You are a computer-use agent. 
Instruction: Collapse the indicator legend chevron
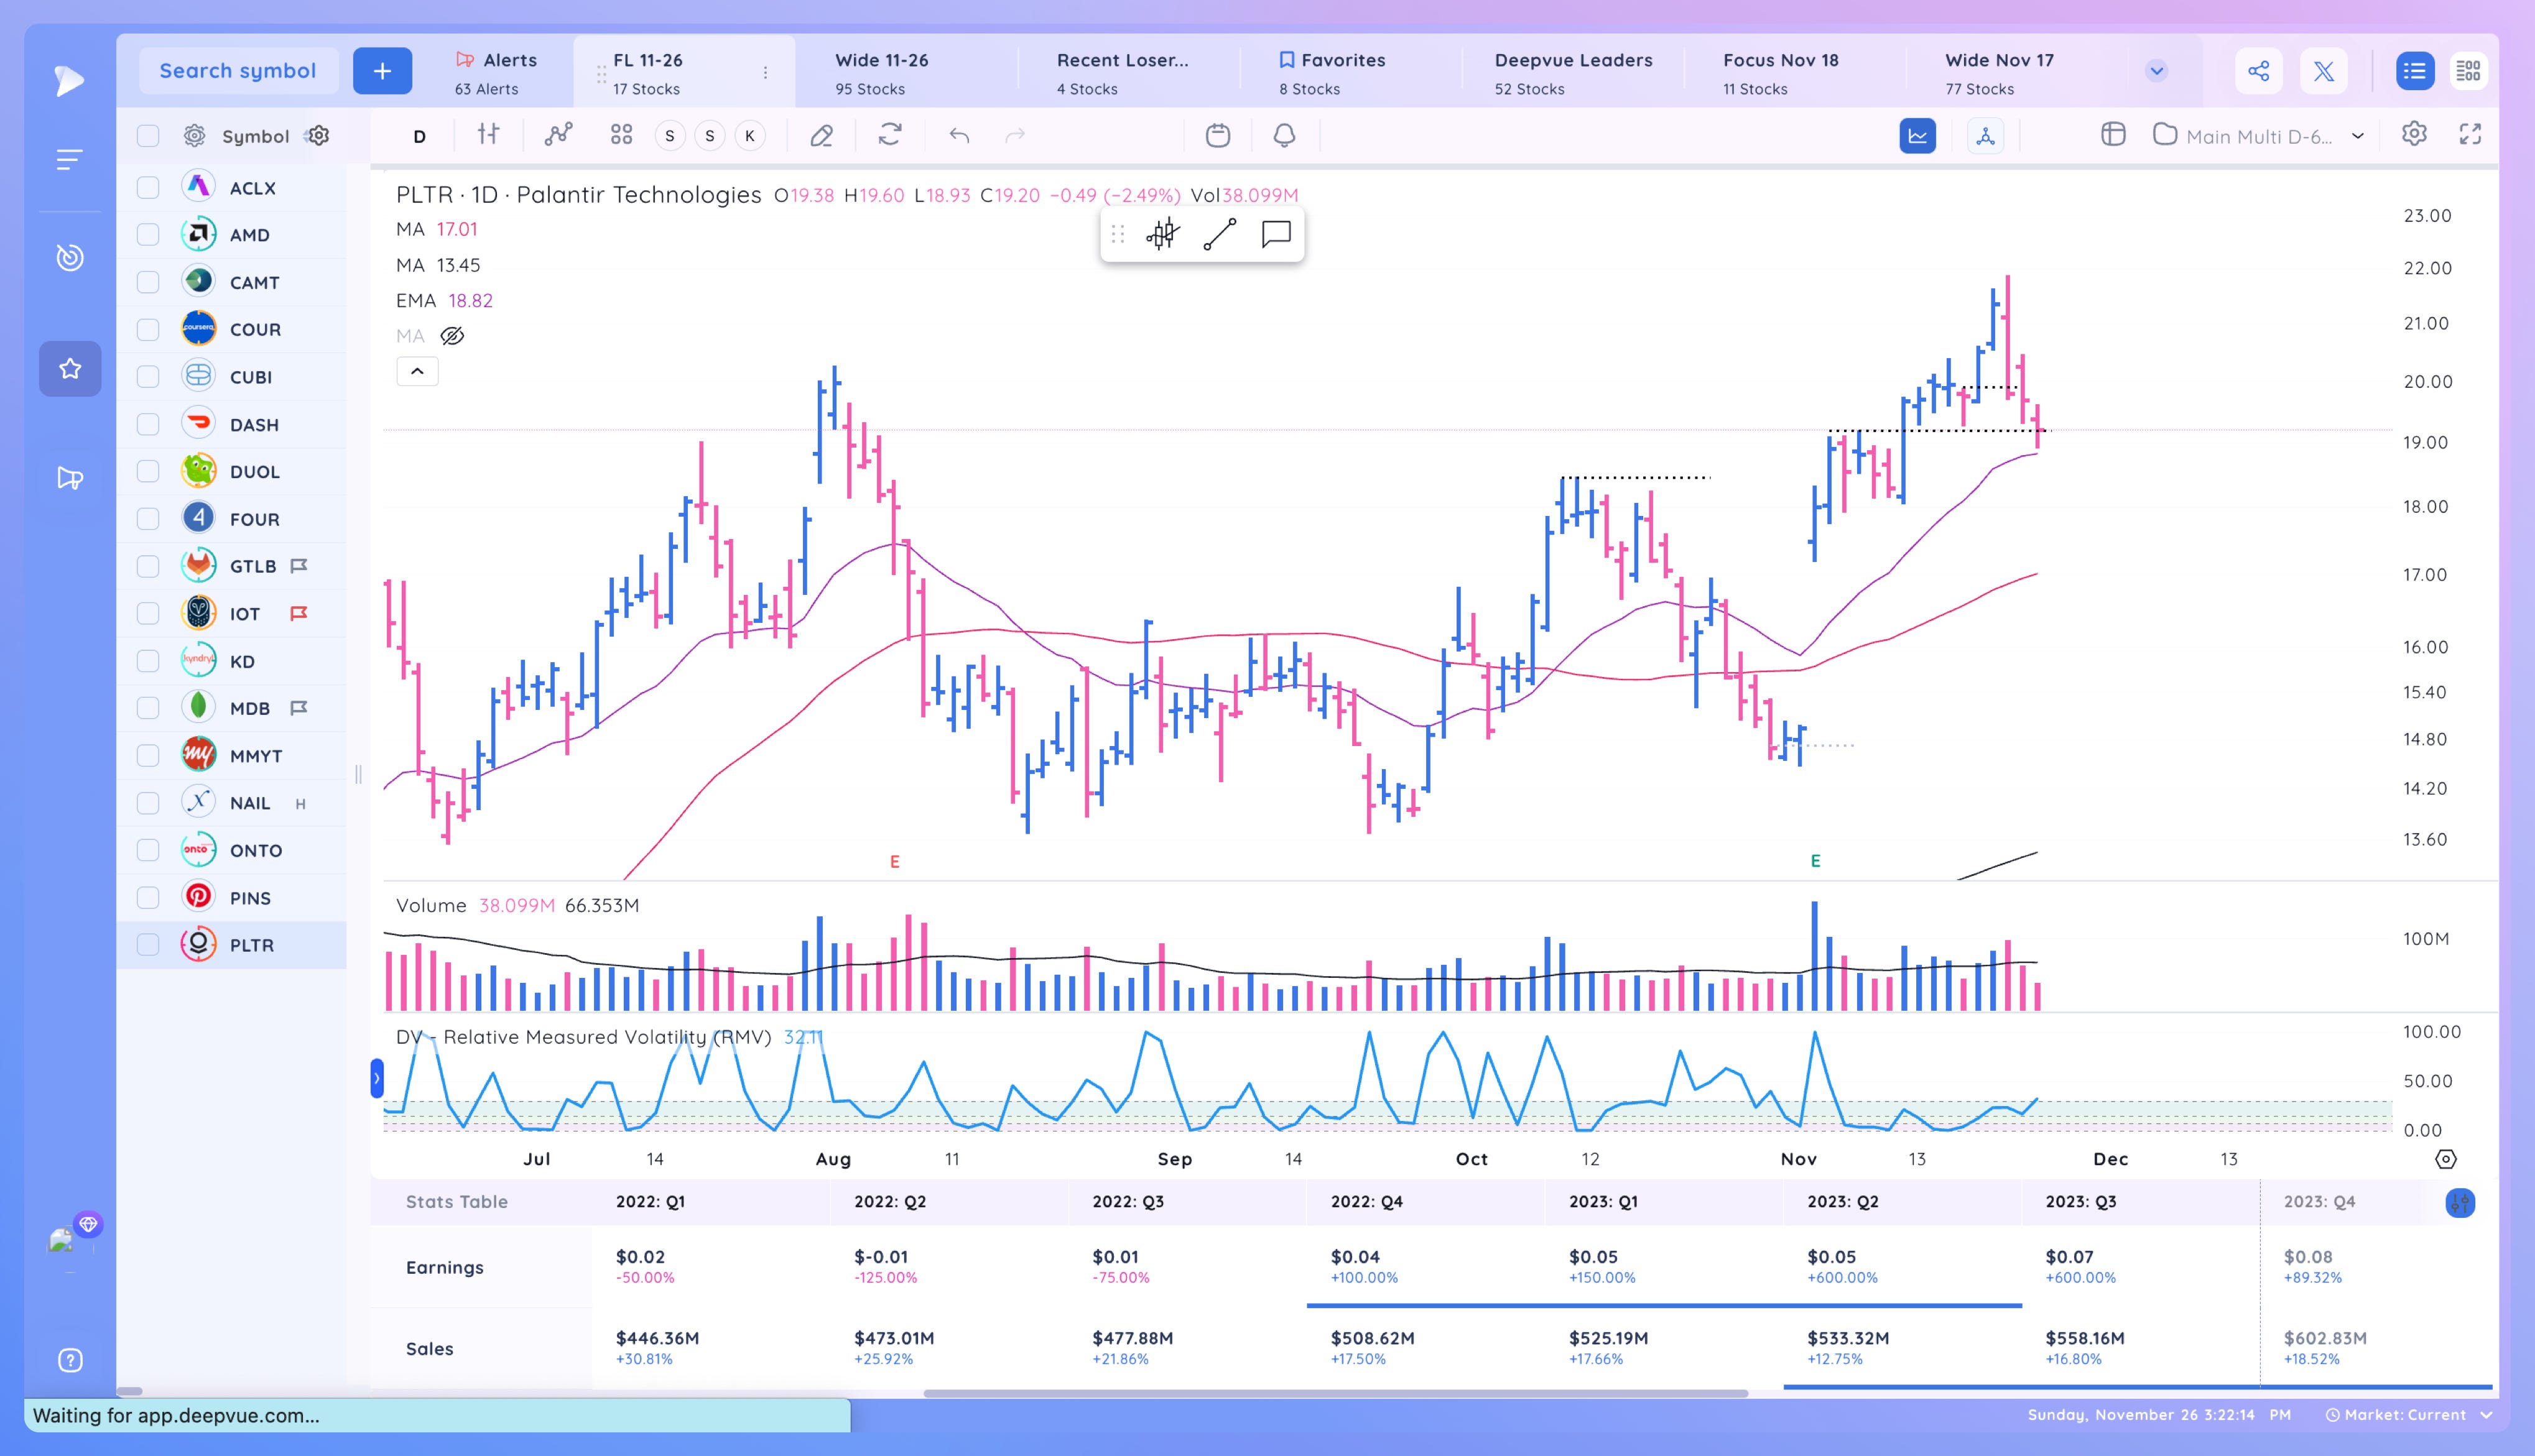click(x=417, y=371)
